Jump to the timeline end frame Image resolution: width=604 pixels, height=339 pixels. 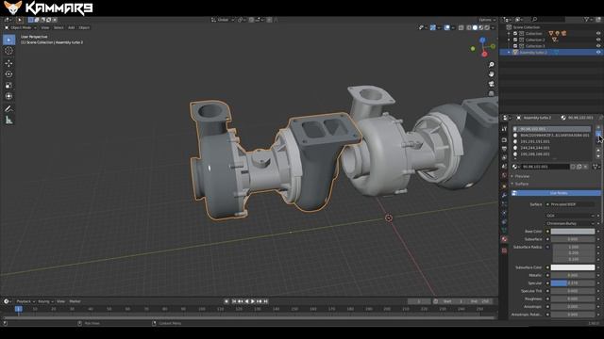265,301
